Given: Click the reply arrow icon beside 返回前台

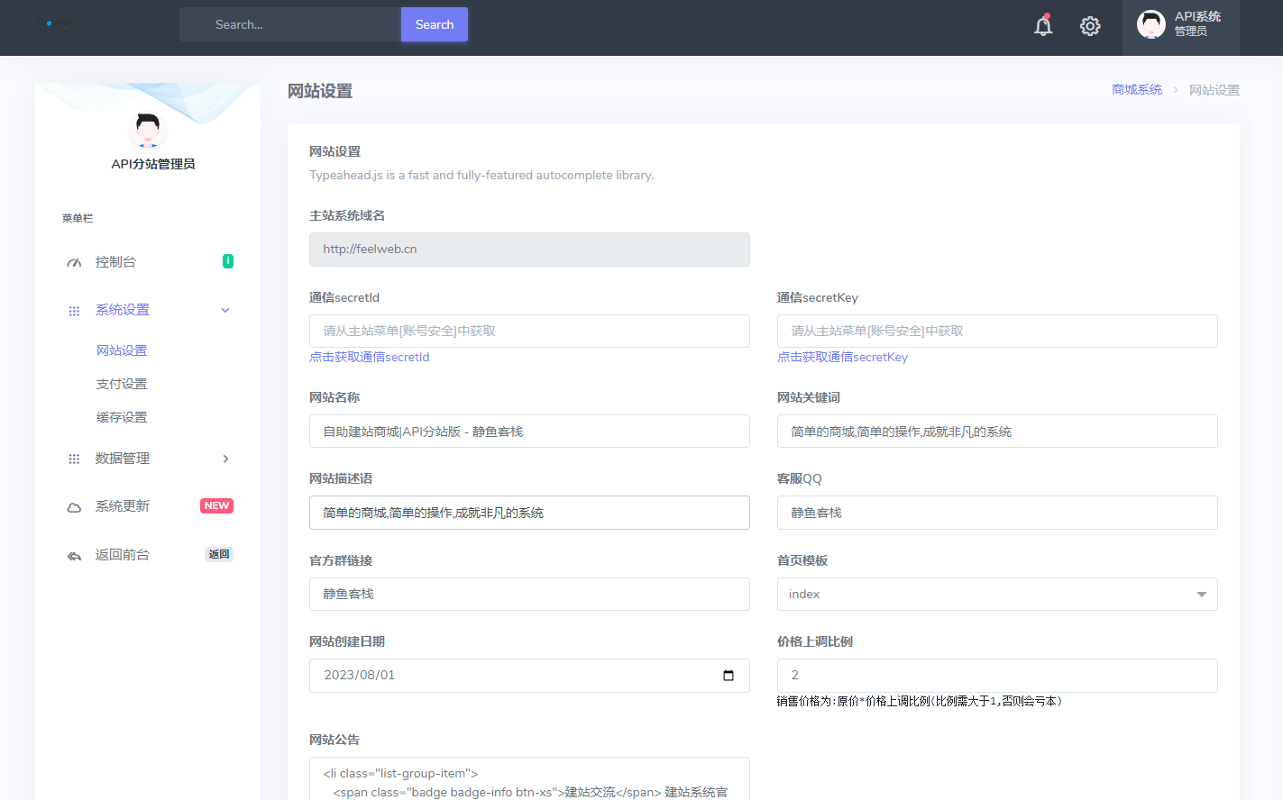Looking at the screenshot, I should (x=74, y=556).
